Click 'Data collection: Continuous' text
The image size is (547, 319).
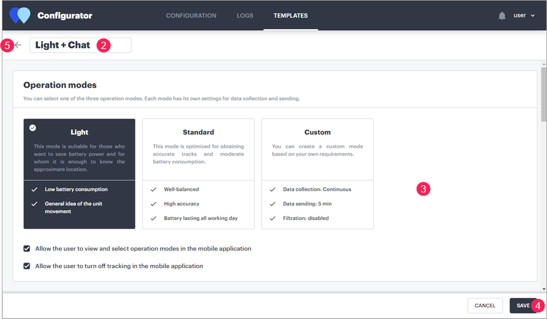[317, 189]
